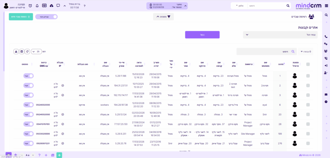The width and height of the screenshot is (330, 158).
Task: Open the phone handset sidebar icon
Action: point(326,36)
